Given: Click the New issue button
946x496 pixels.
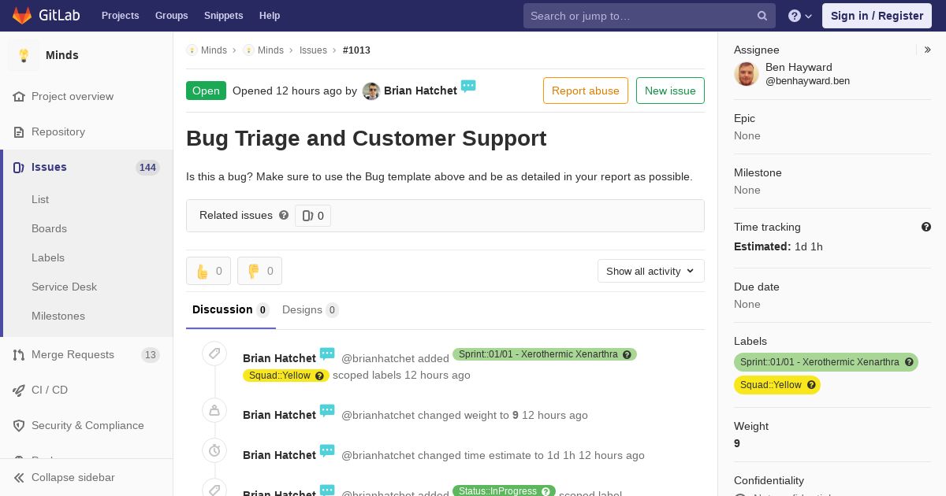Looking at the screenshot, I should (x=670, y=91).
